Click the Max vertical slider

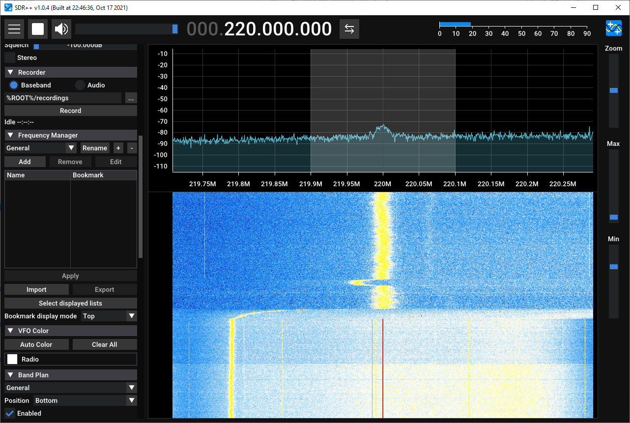pyautogui.click(x=614, y=186)
